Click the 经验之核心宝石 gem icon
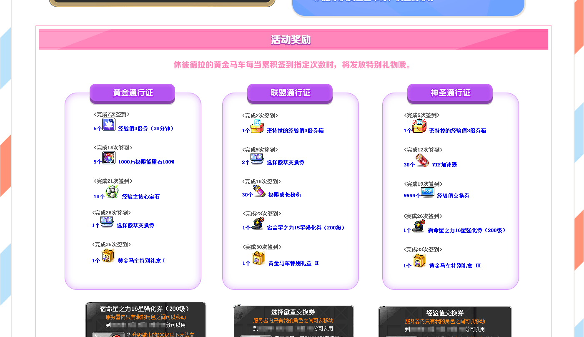The image size is (584, 337). [112, 192]
